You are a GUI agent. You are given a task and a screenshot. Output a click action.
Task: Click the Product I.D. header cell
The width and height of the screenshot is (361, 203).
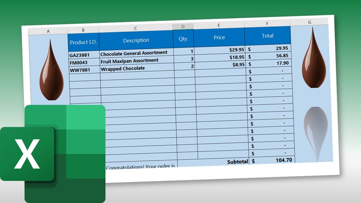coord(83,42)
